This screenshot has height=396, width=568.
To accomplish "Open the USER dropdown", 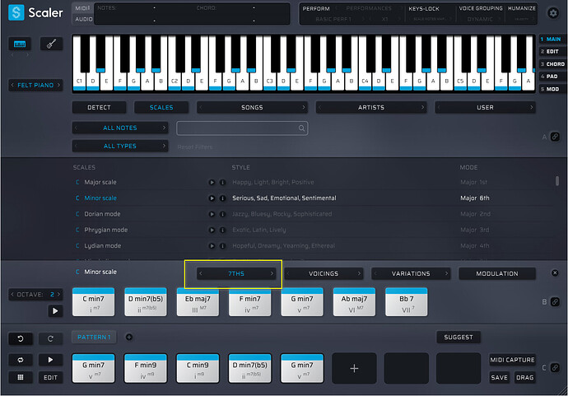I will pos(485,108).
